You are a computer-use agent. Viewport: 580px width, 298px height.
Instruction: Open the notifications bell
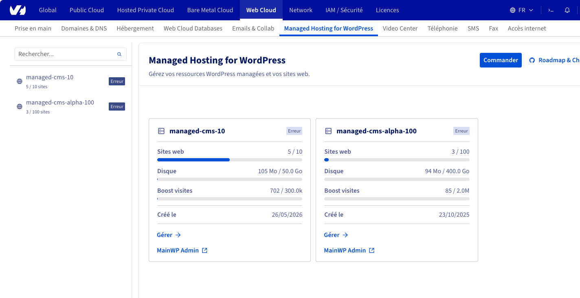tap(567, 10)
